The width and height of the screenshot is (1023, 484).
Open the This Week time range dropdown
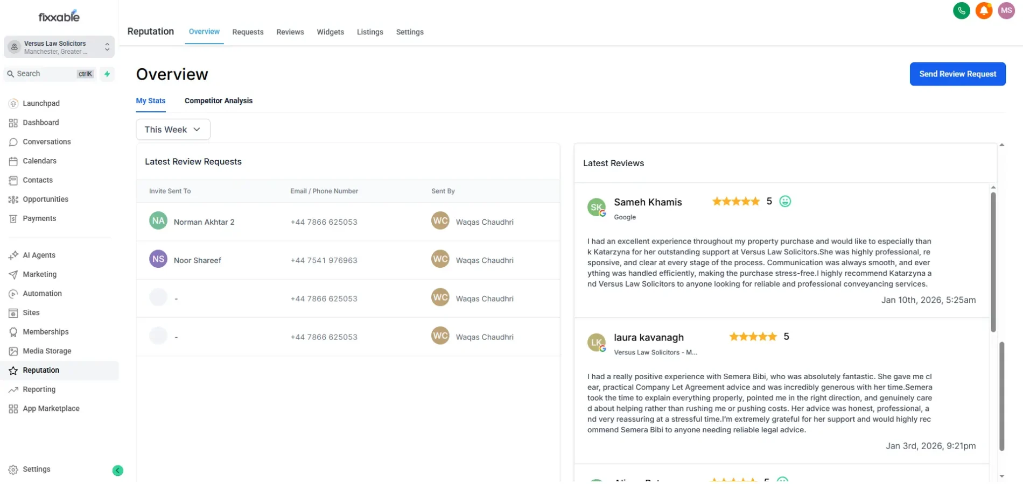173,129
